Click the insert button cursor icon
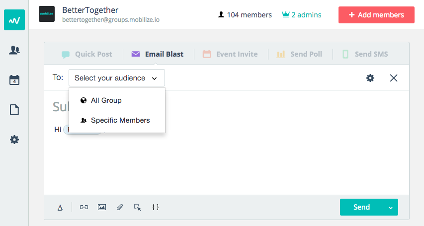 (x=138, y=207)
